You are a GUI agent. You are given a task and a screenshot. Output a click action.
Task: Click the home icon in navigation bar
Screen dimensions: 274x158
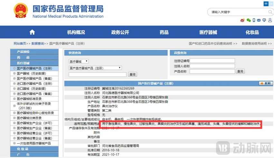[32, 32]
